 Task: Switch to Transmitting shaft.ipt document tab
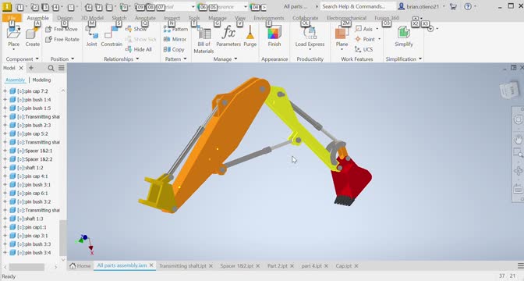(x=182, y=266)
